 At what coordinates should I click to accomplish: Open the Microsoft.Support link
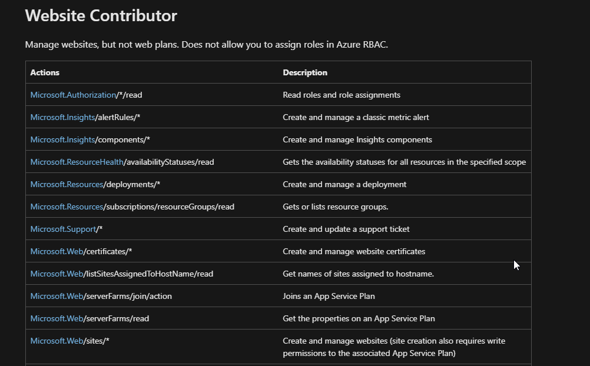[63, 229]
